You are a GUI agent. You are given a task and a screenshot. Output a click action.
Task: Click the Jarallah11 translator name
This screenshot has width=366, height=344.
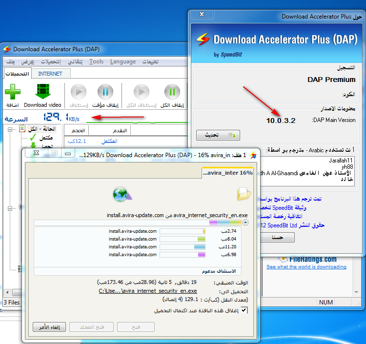coord(341,161)
